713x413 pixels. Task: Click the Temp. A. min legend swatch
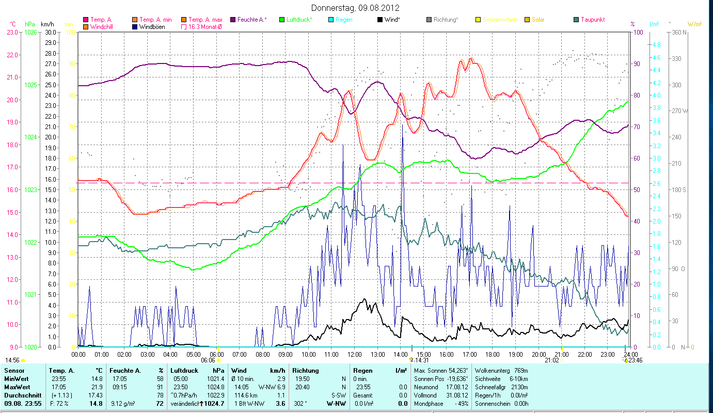coord(135,20)
